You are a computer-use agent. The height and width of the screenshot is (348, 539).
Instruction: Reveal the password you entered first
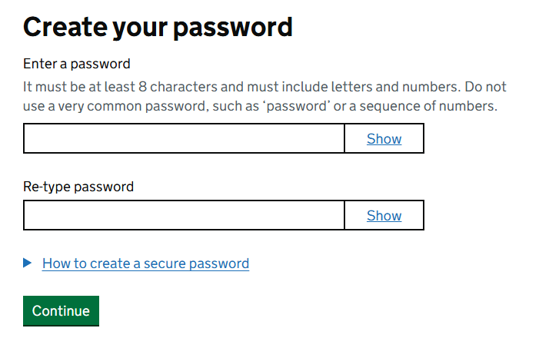(384, 138)
